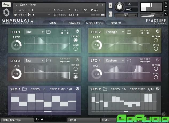
Task: Toggle LFO 2 power button
Action: click(x=158, y=31)
